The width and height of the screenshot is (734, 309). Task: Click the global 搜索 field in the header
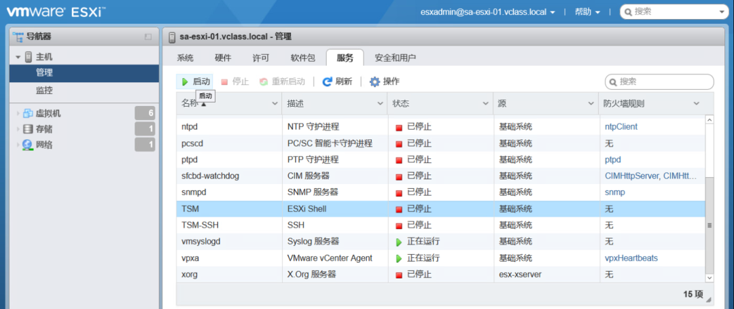point(674,12)
